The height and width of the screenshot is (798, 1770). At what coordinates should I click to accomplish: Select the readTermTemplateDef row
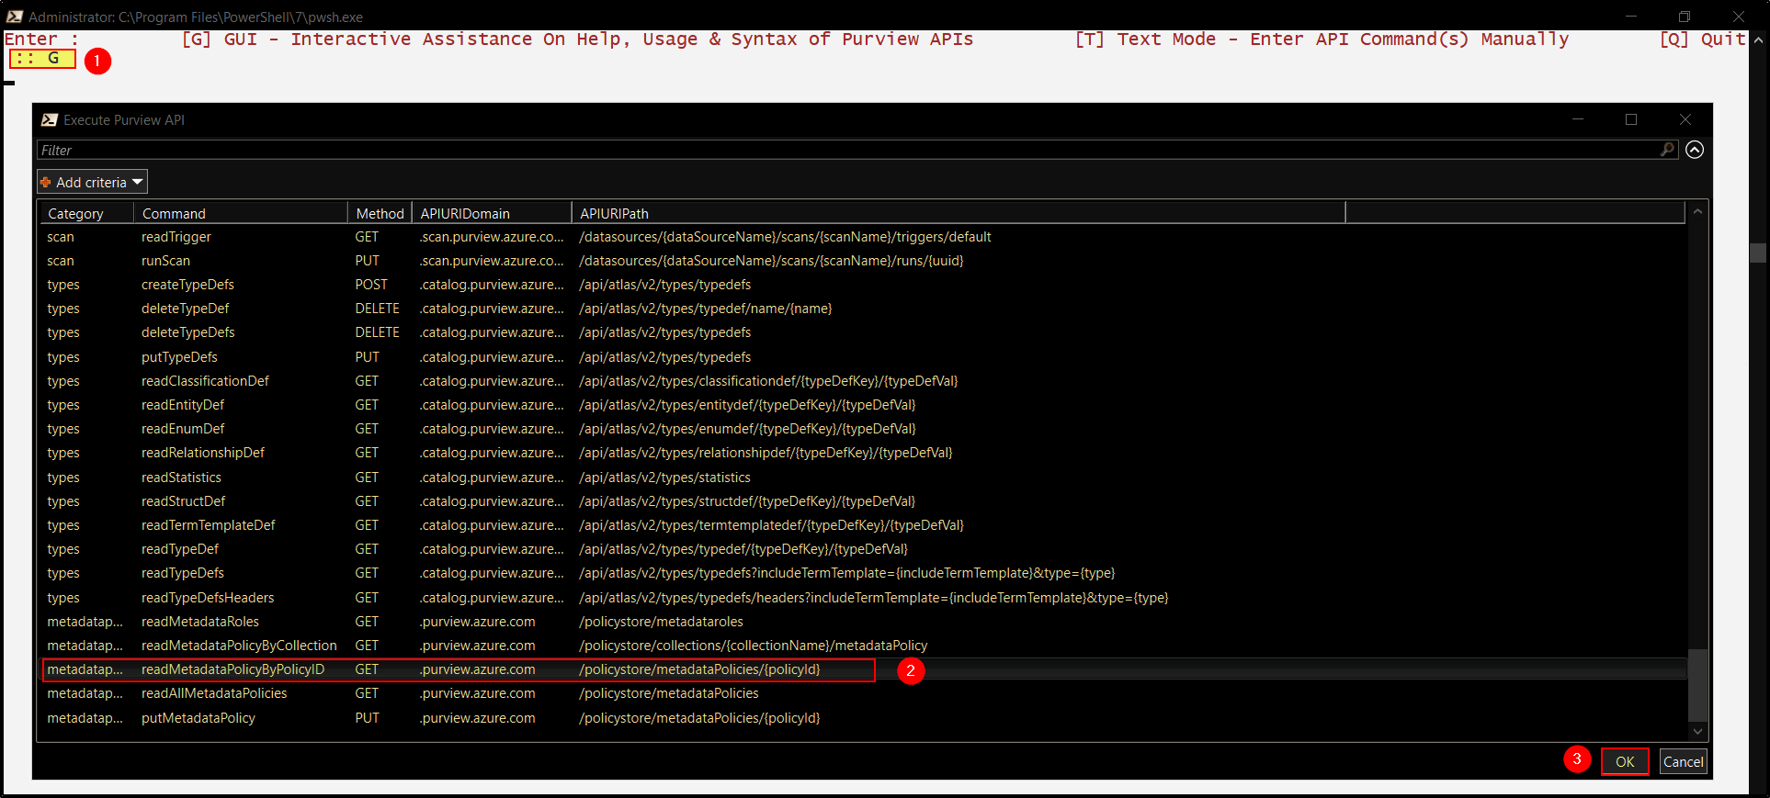coord(864,525)
